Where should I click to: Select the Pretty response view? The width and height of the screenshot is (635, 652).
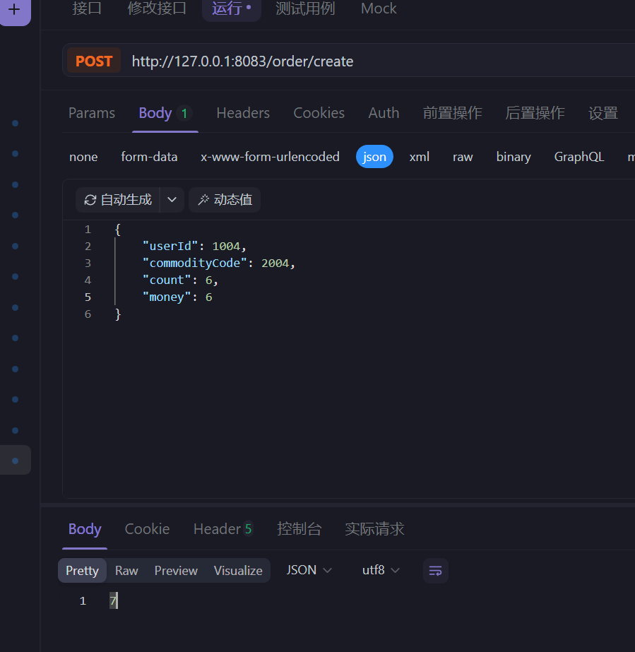click(x=83, y=571)
